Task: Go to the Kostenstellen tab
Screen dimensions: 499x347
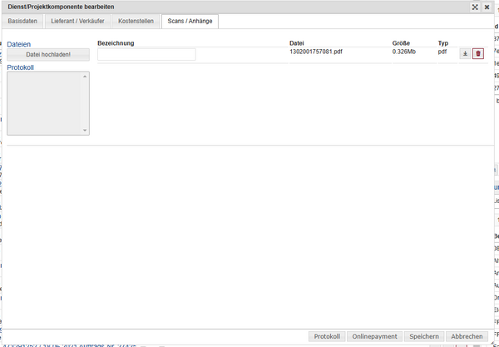Action: click(x=136, y=20)
